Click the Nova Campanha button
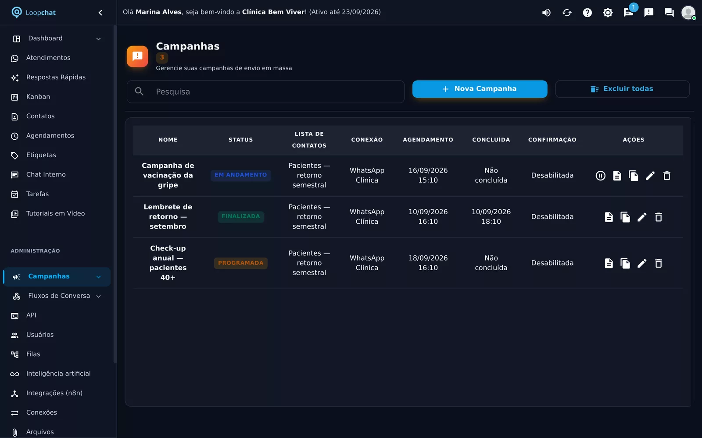Screen dimensions: 702x438 480,89
